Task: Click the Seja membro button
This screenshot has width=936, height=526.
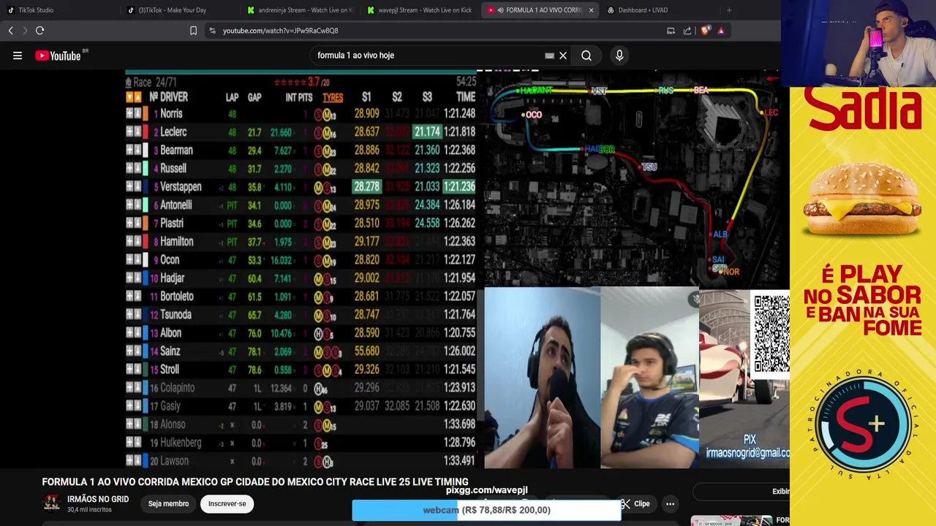Action: (168, 504)
